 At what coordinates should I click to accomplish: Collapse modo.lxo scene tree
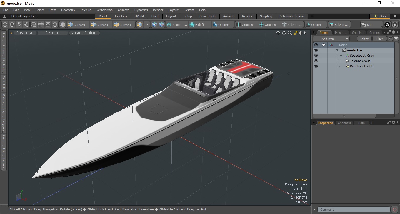pos(337,50)
